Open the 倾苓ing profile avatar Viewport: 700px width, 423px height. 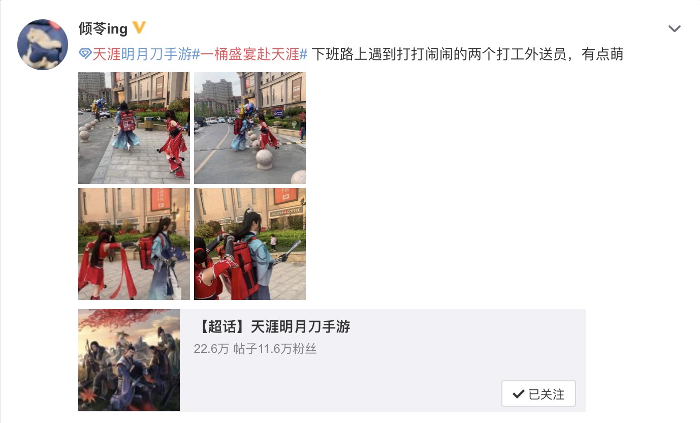click(43, 45)
